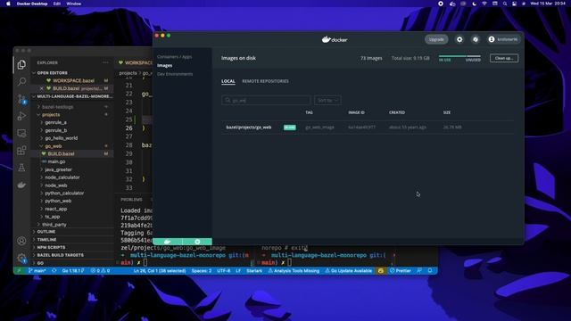Click the feedback icon in VS Code status bar
The height and width of the screenshot is (321, 571).
coord(419,271)
